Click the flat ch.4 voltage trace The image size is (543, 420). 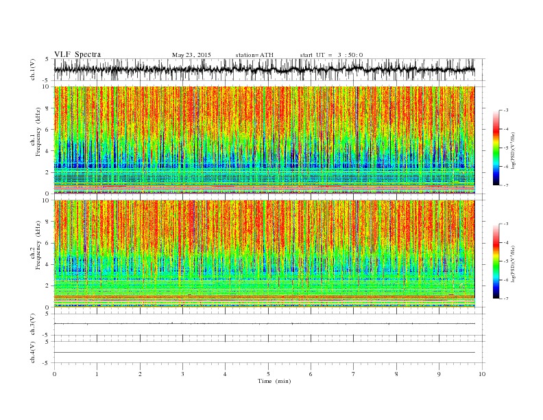click(264, 353)
